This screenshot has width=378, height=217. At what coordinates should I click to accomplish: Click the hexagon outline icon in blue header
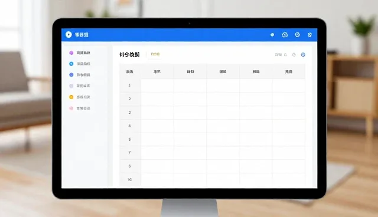[x=297, y=35]
